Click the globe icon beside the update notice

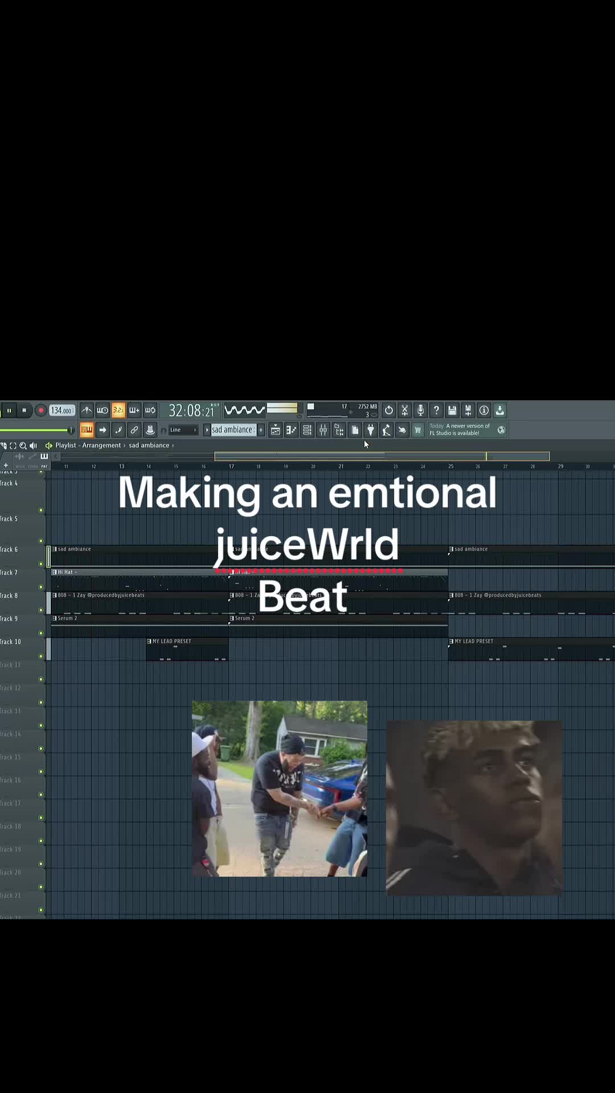pos(501,430)
